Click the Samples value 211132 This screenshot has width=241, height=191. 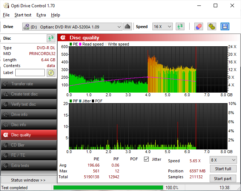pyautogui.click(x=196, y=177)
